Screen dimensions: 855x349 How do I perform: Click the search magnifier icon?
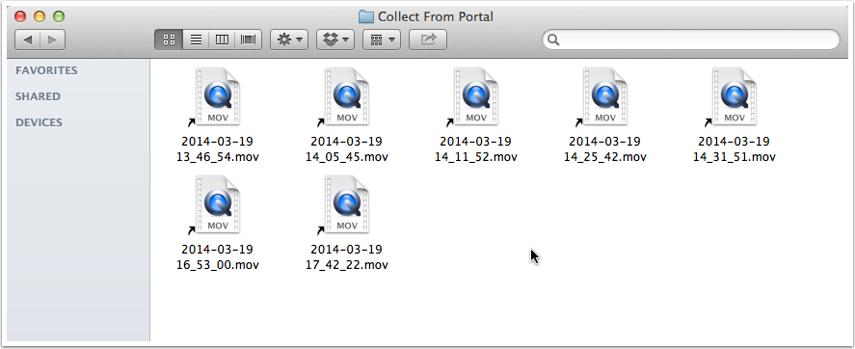point(553,40)
